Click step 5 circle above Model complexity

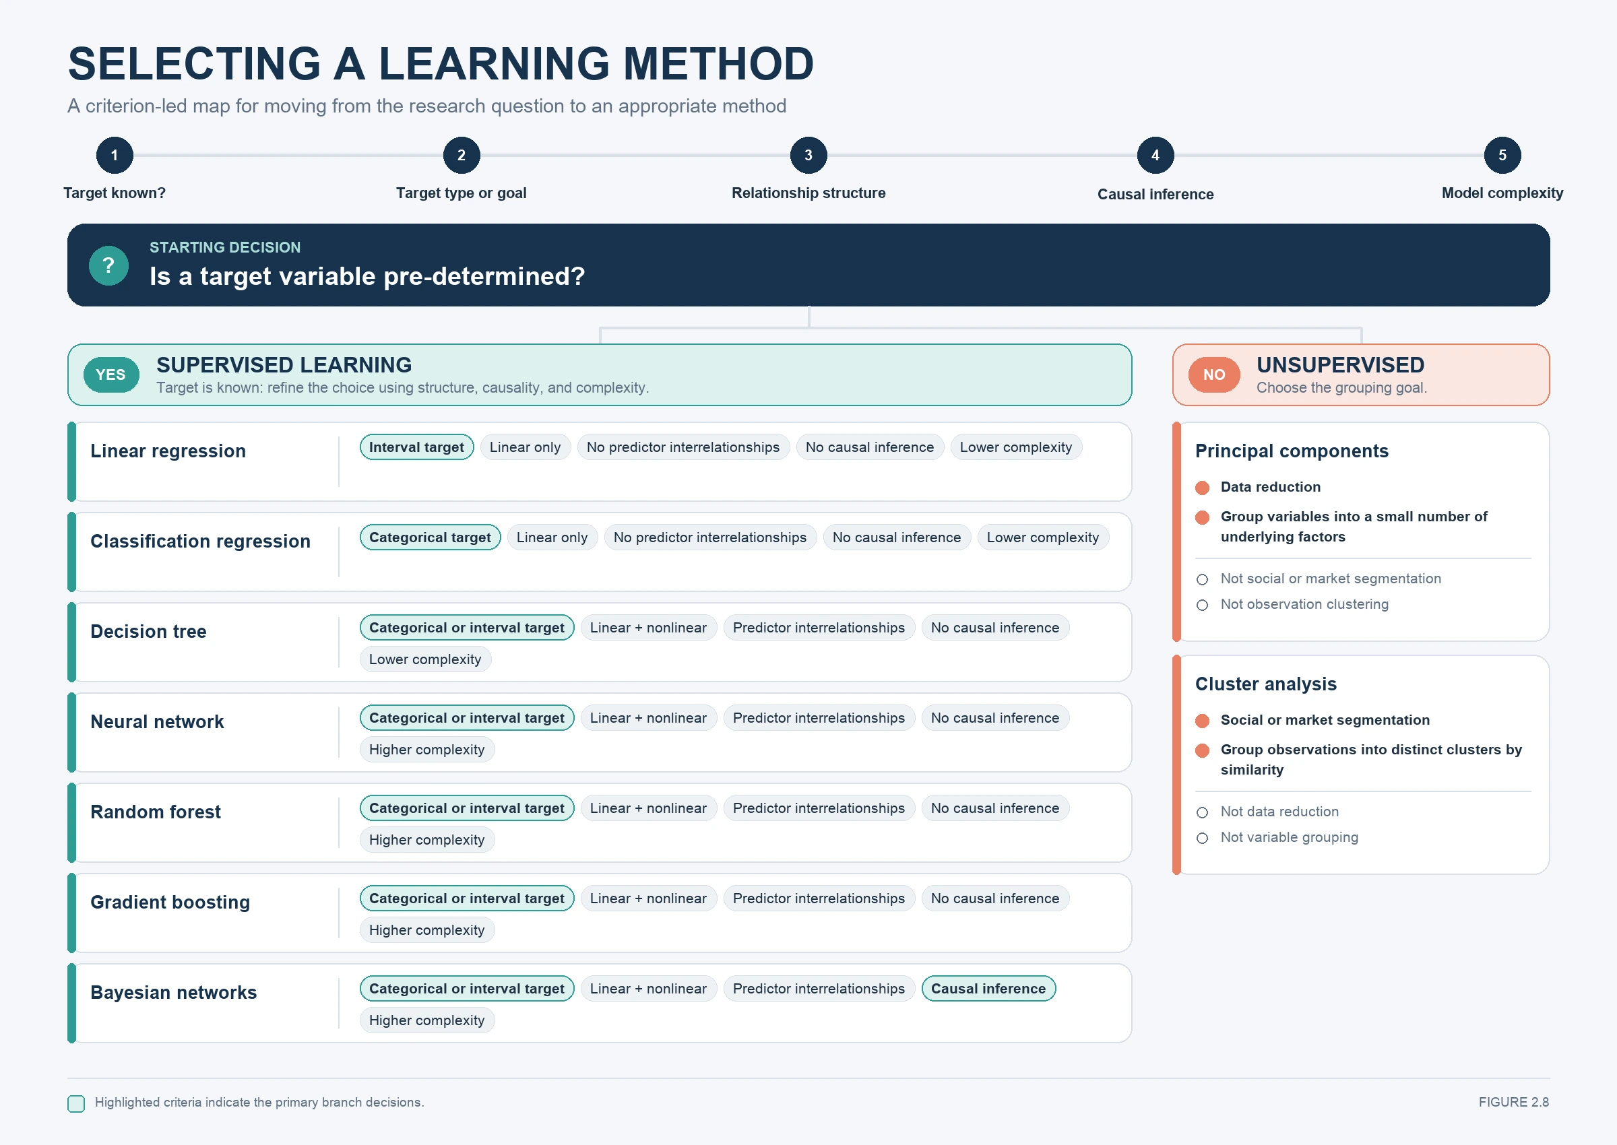[x=1502, y=155]
